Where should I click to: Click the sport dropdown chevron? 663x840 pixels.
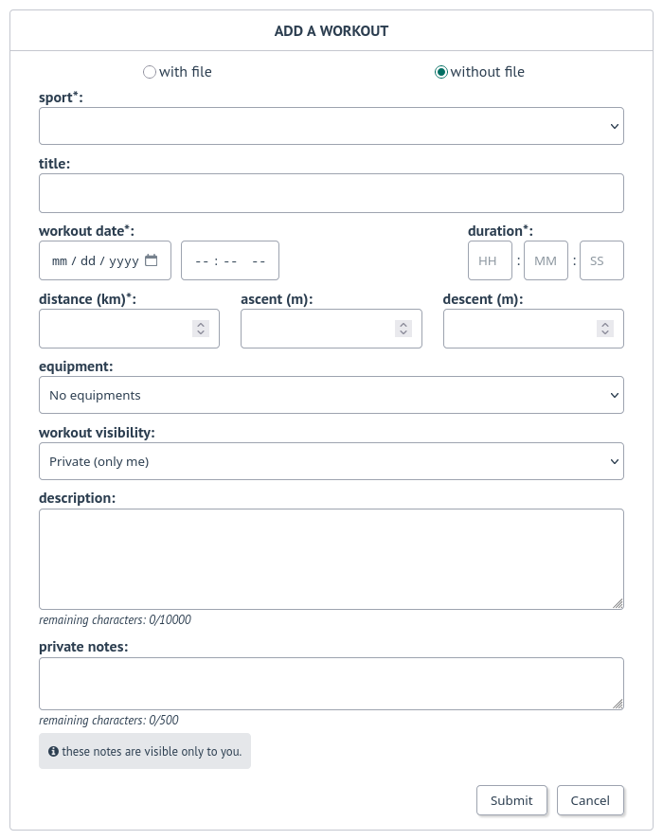pyautogui.click(x=614, y=125)
